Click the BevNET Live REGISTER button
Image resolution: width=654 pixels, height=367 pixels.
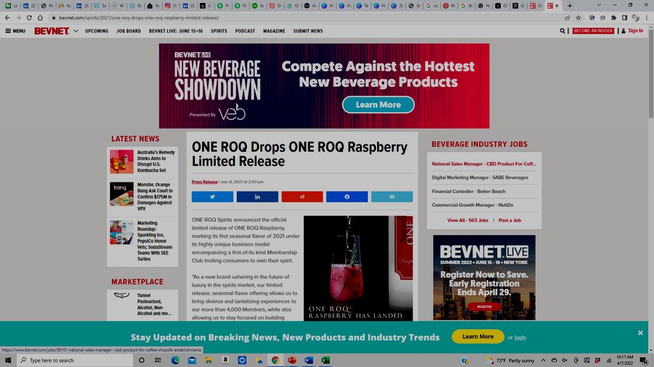coord(484,306)
